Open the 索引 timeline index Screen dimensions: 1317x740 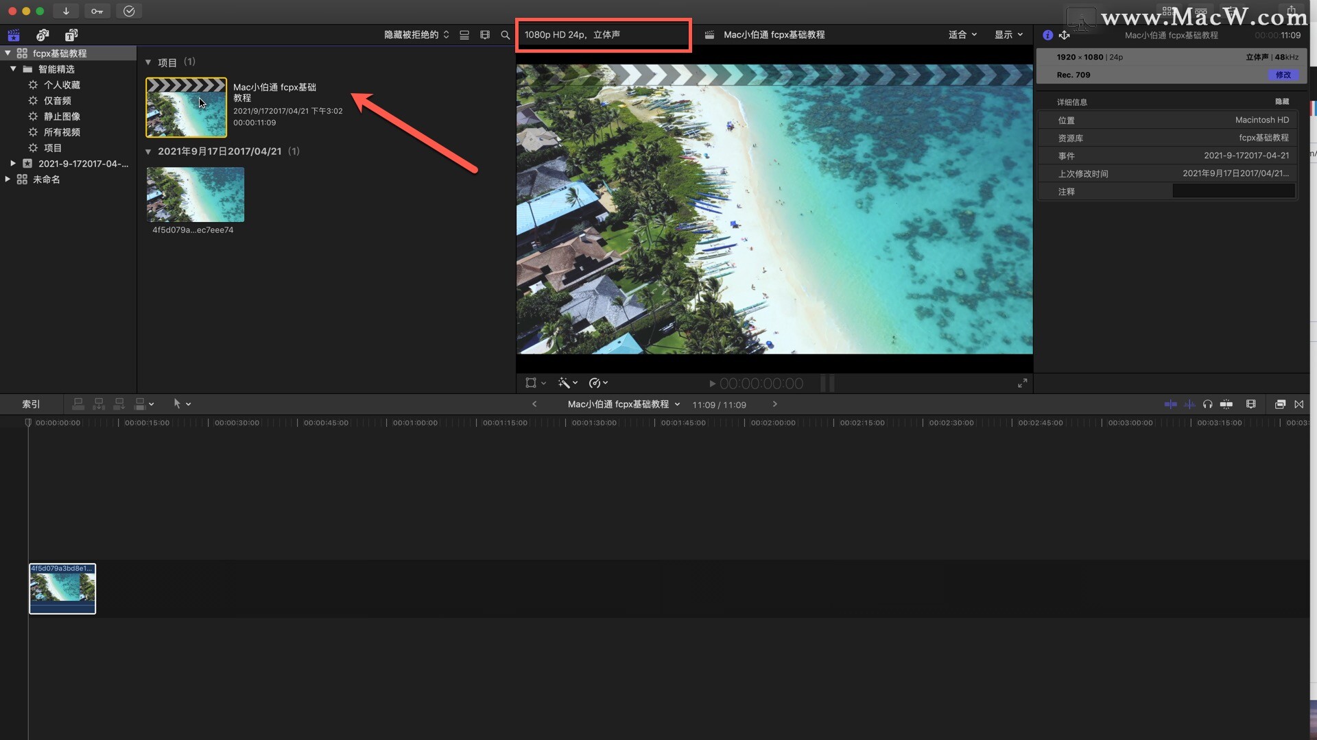click(31, 404)
